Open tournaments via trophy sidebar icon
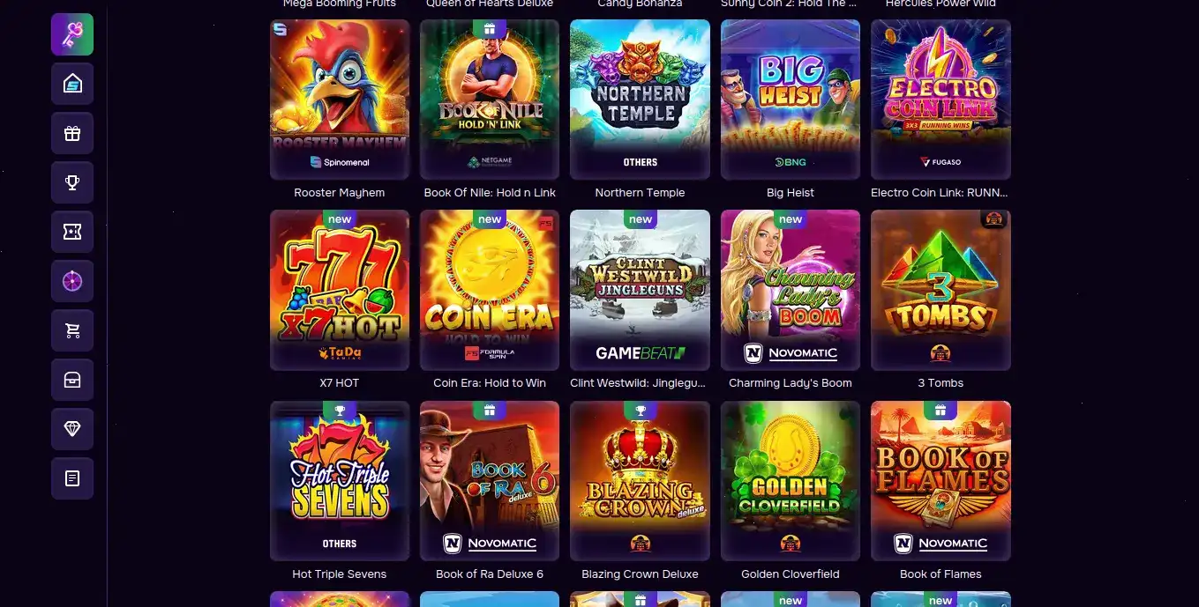 (72, 182)
